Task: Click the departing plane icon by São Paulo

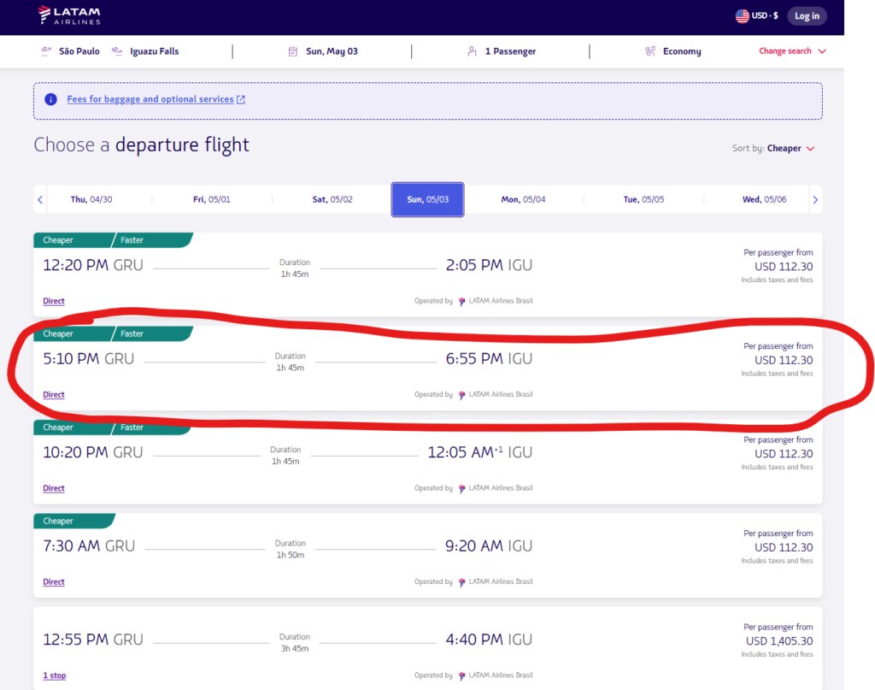Action: point(46,51)
